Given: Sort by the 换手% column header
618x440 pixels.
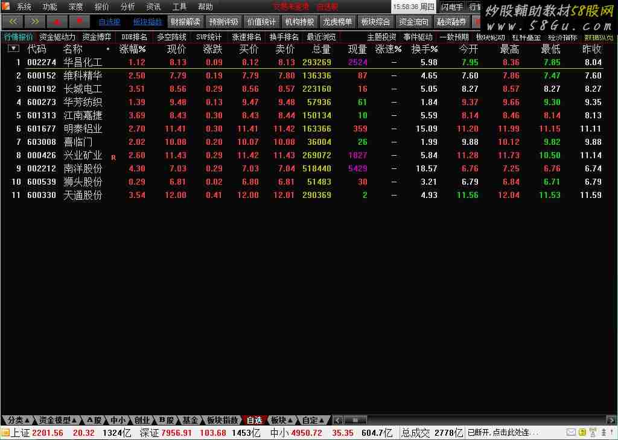Looking at the screenshot, I should (x=424, y=49).
